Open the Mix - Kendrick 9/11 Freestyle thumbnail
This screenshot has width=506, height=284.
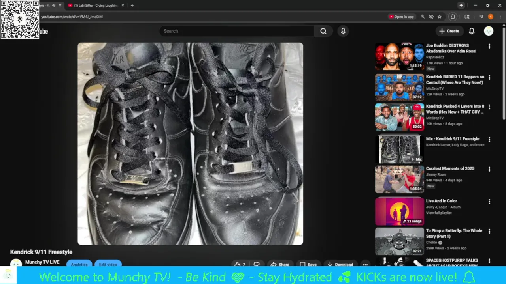[x=399, y=149]
